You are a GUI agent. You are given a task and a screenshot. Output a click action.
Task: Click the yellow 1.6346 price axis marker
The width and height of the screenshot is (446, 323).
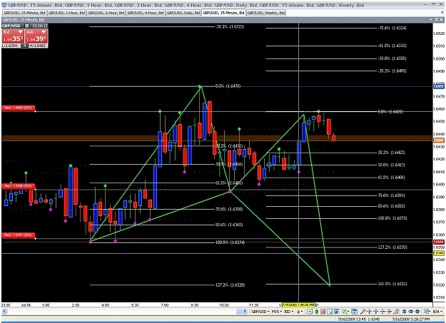point(438,253)
